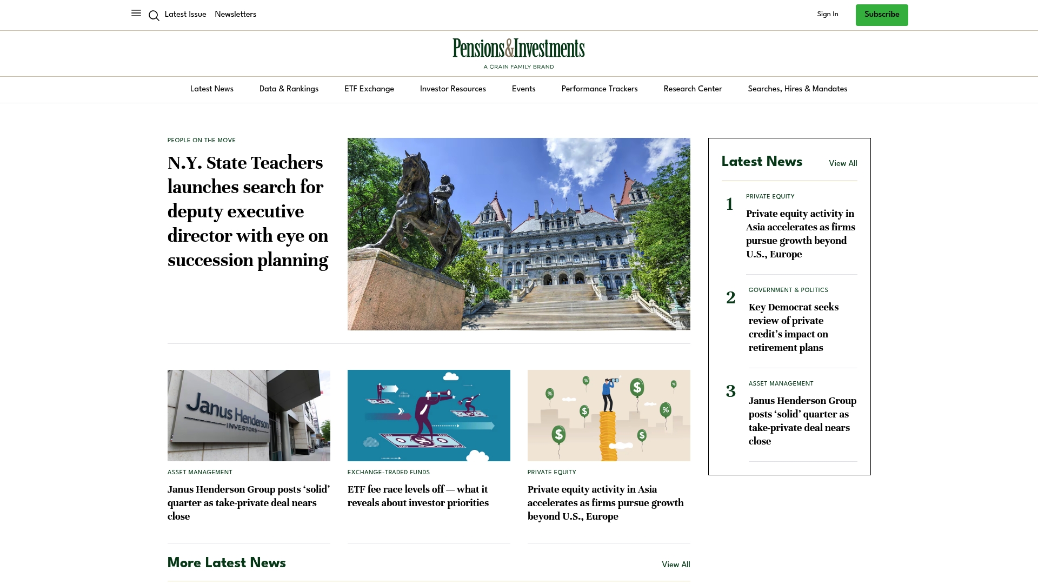Screen dimensions: 1038x584
Task: Open Searches, Hires & Mandates menu
Action: [797, 89]
